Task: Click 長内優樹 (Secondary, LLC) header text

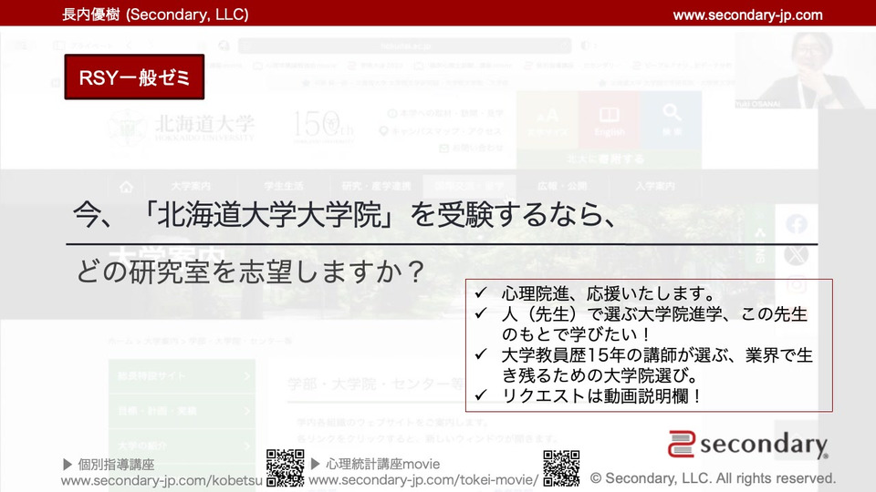Action: click(x=155, y=15)
